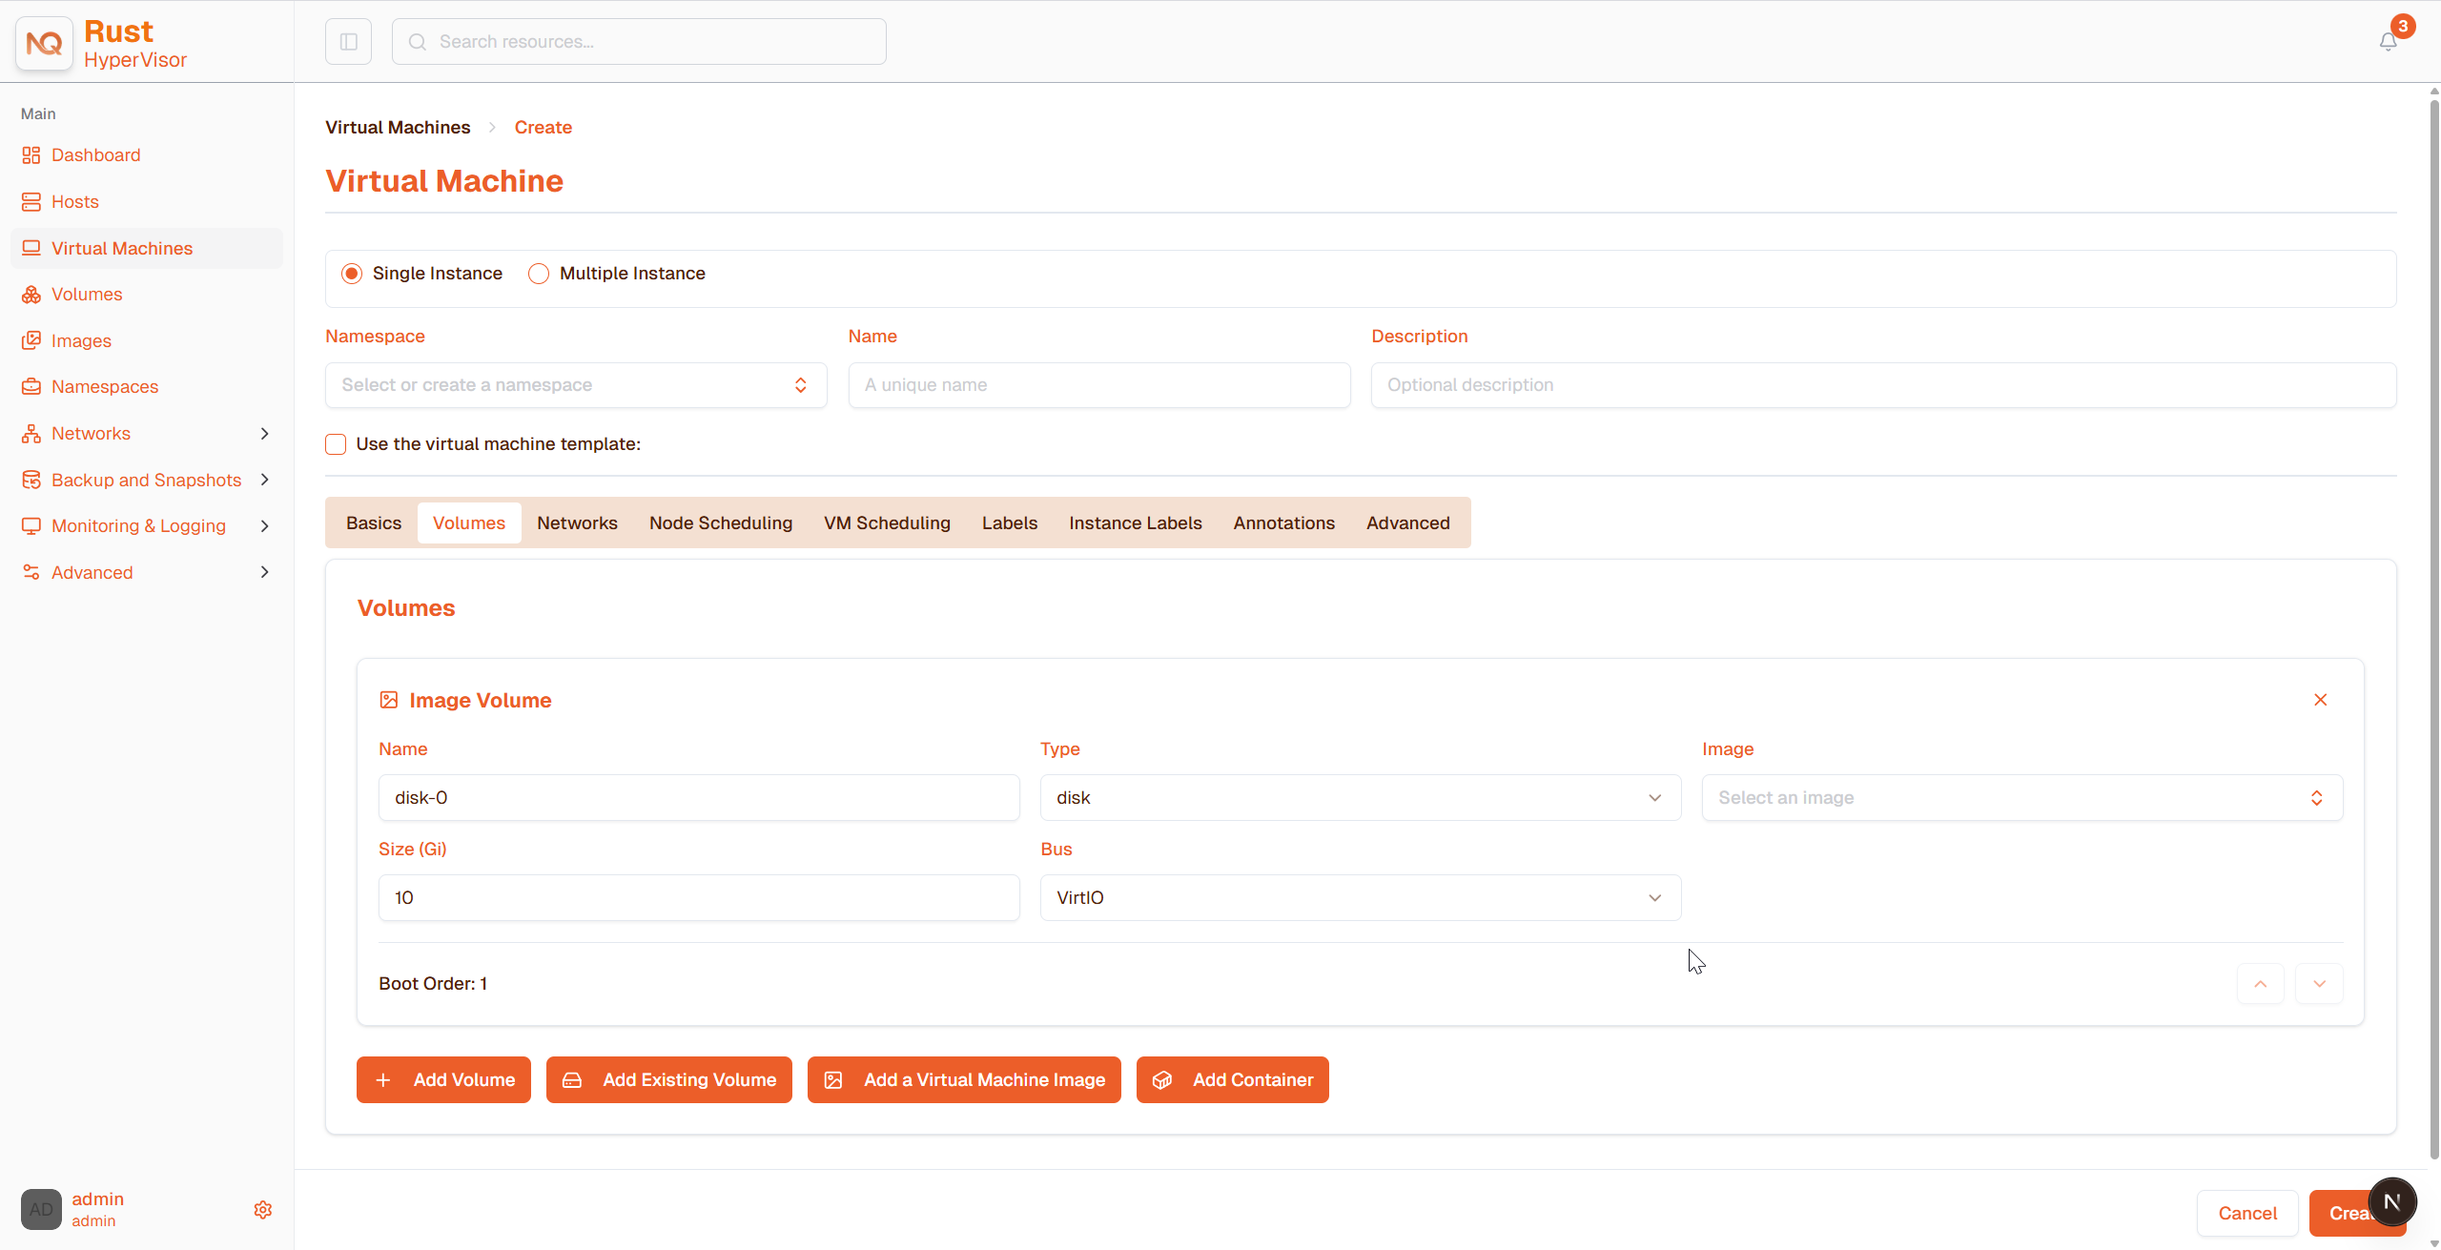2441x1250 pixels.
Task: Switch to the Instance Labels tab
Action: [1135, 523]
